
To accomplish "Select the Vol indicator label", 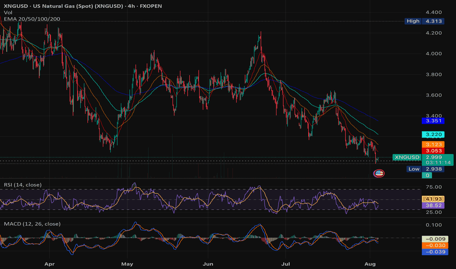I will click(8, 13).
